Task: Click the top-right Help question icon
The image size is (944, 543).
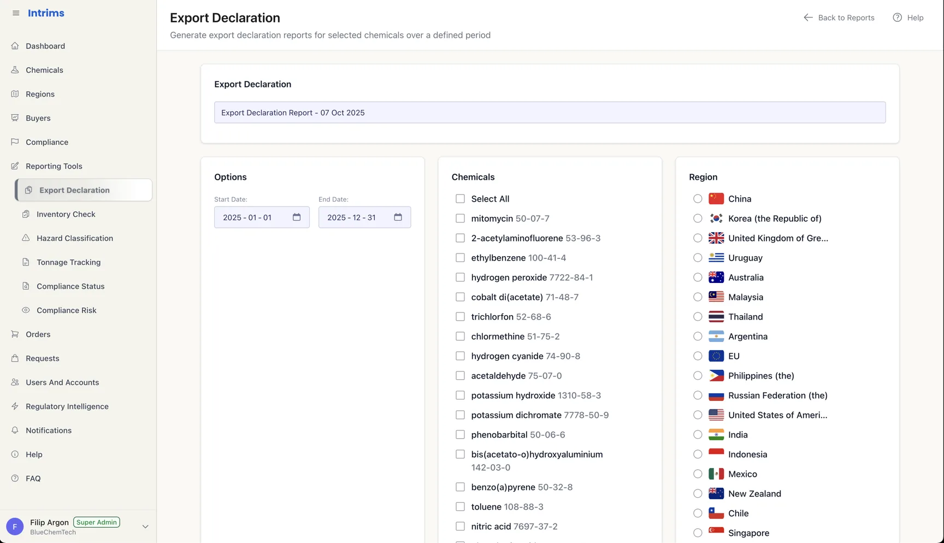Action: point(898,17)
